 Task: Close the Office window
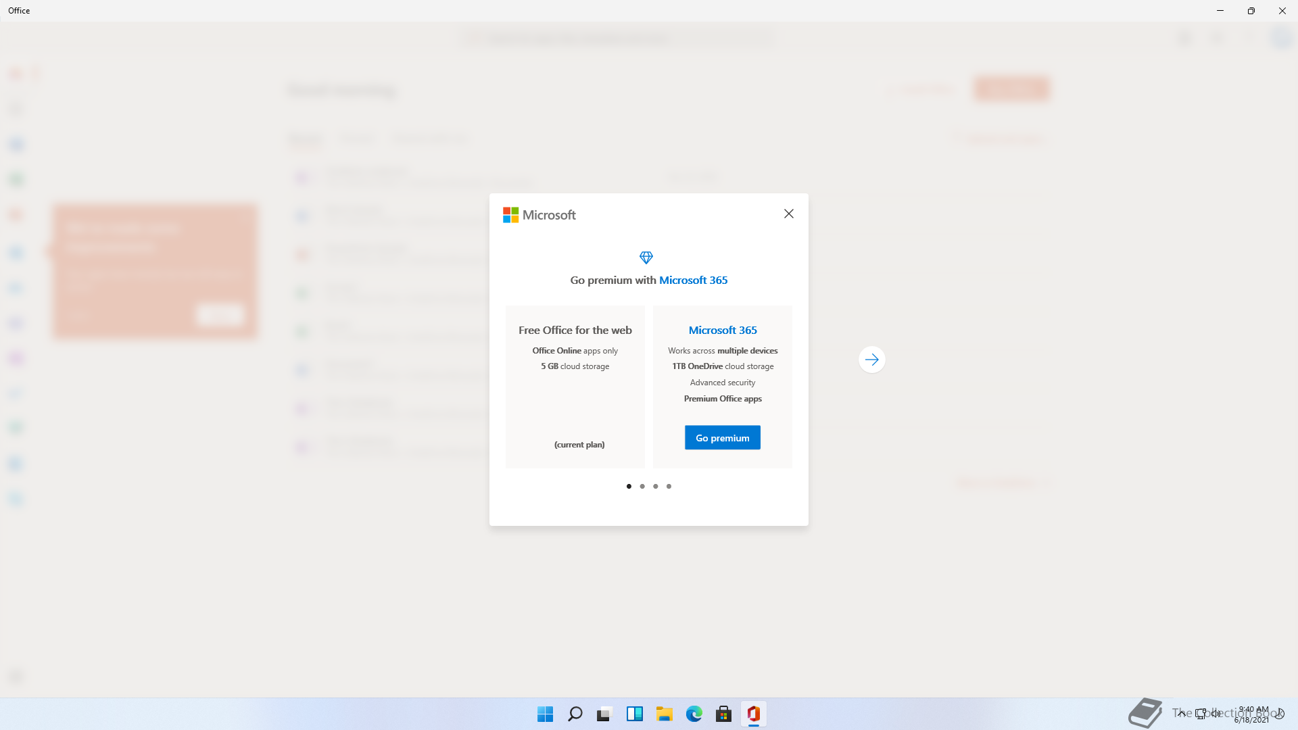[1282, 11]
